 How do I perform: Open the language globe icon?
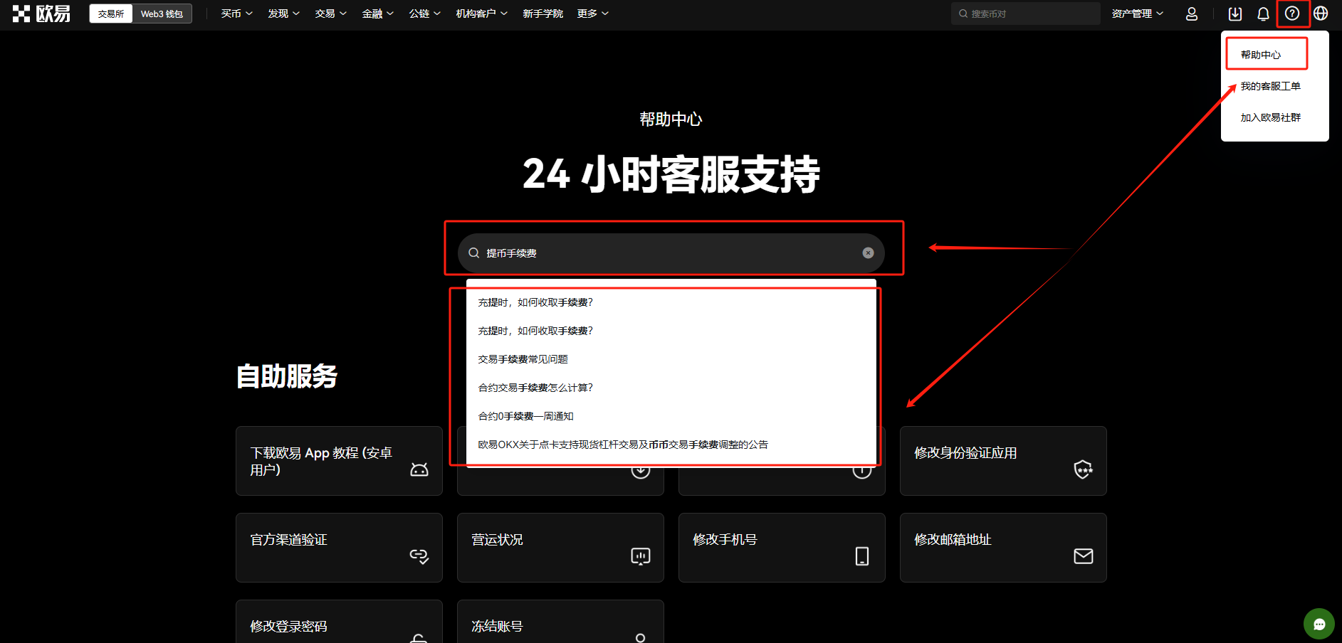click(x=1321, y=14)
